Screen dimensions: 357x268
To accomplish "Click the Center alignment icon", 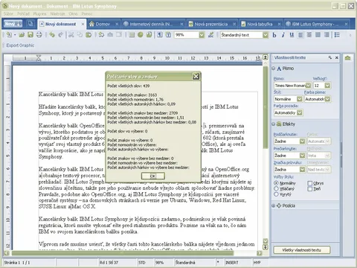I will point(309,35).
